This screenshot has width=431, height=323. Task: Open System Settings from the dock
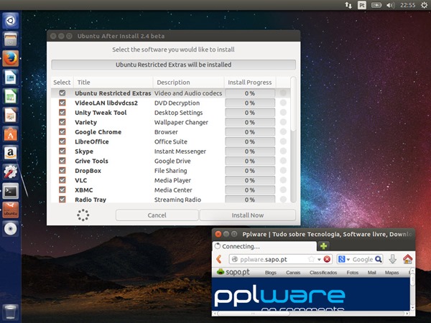pyautogui.click(x=11, y=172)
